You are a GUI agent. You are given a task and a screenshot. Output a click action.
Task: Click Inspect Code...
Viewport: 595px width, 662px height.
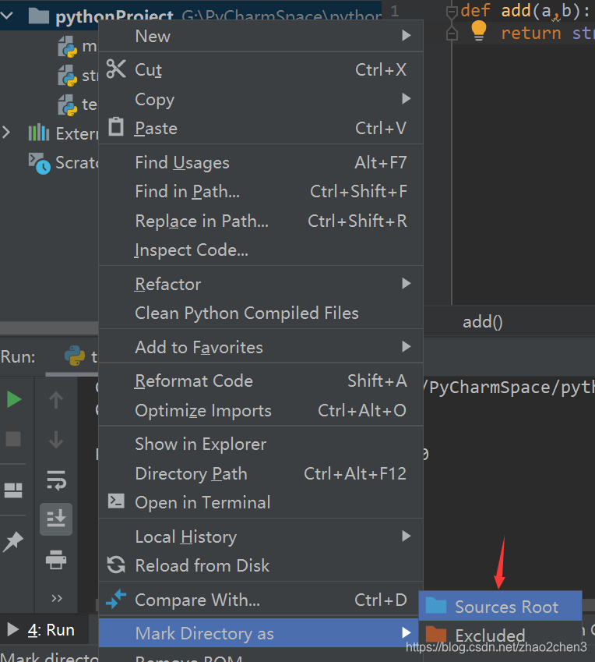click(x=261, y=250)
